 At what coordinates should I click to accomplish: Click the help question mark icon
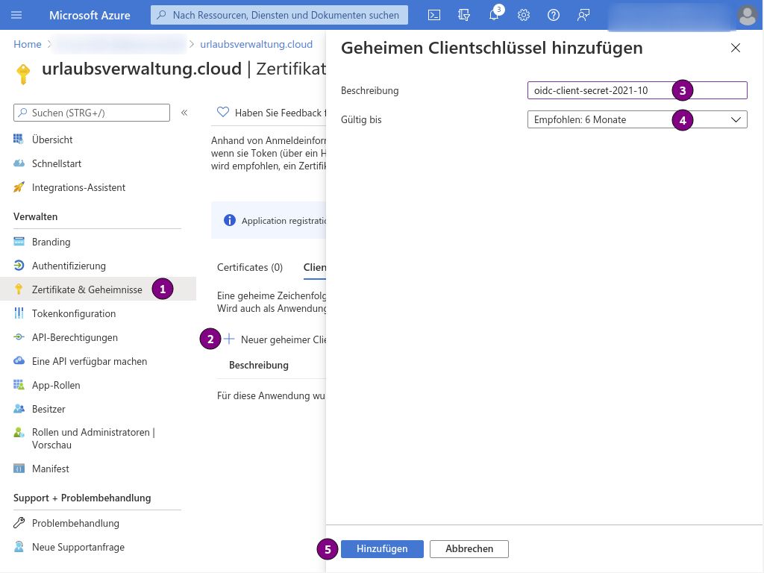pyautogui.click(x=554, y=15)
